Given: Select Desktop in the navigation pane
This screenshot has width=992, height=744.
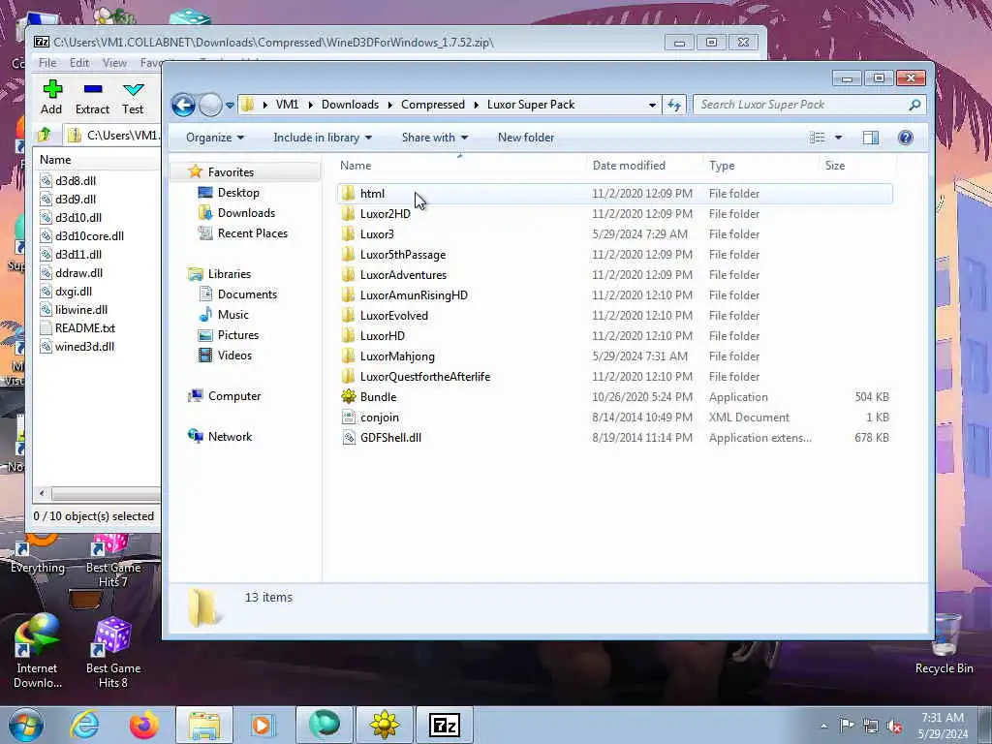Looking at the screenshot, I should 238,193.
